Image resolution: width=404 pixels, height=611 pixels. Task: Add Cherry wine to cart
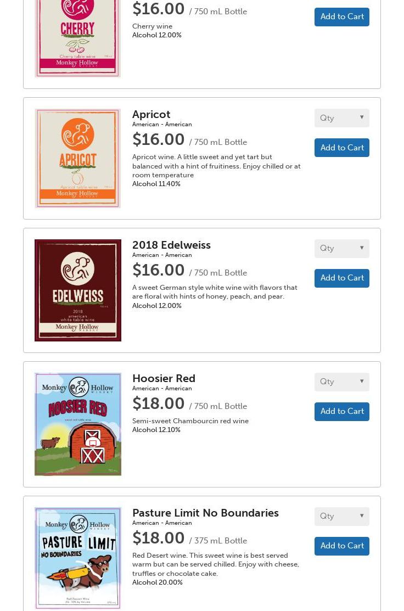(x=341, y=17)
